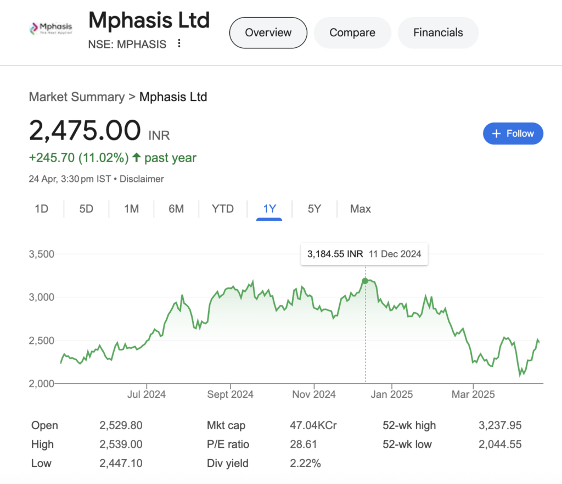Click the 3,184.55 INR chart tooltip
Image resolution: width=562 pixels, height=484 pixels.
364,254
